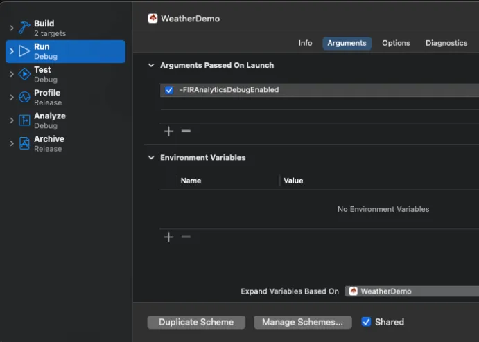Collapse Arguments Passed On Launch section
Image resolution: width=479 pixels, height=342 pixels.
tap(151, 65)
